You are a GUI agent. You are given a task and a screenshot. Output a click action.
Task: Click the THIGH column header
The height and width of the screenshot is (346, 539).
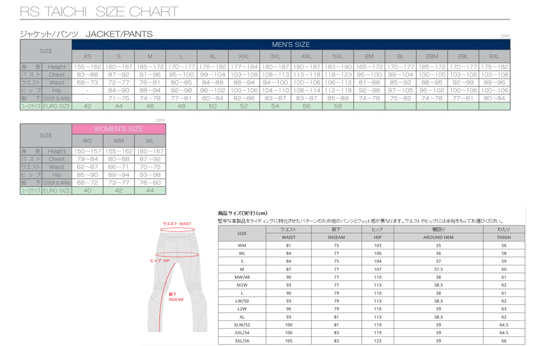pyautogui.click(x=504, y=237)
